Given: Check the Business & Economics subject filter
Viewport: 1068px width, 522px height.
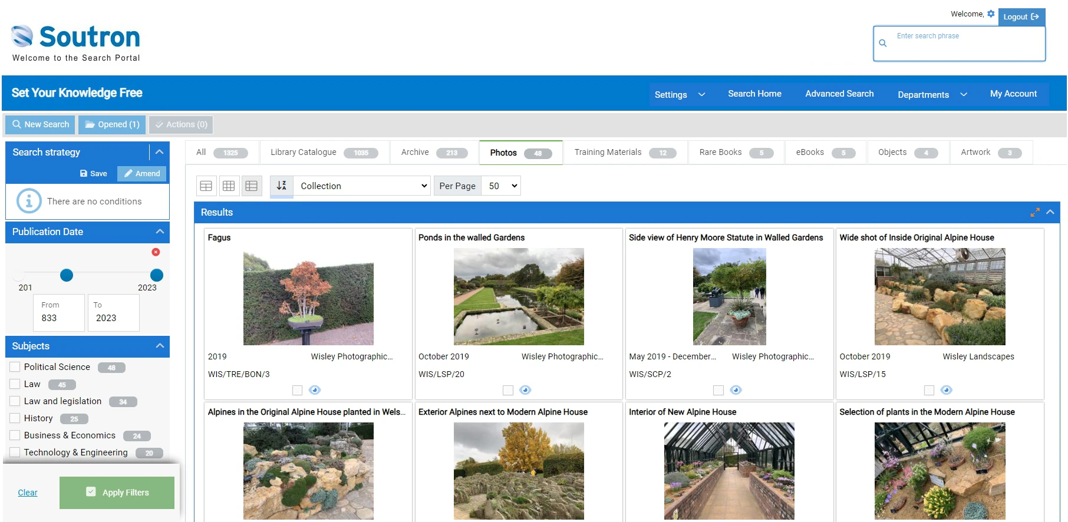Looking at the screenshot, I should pyautogui.click(x=15, y=435).
